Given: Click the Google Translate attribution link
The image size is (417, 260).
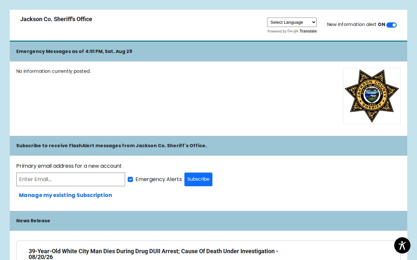Looking at the screenshot, I should [302, 31].
